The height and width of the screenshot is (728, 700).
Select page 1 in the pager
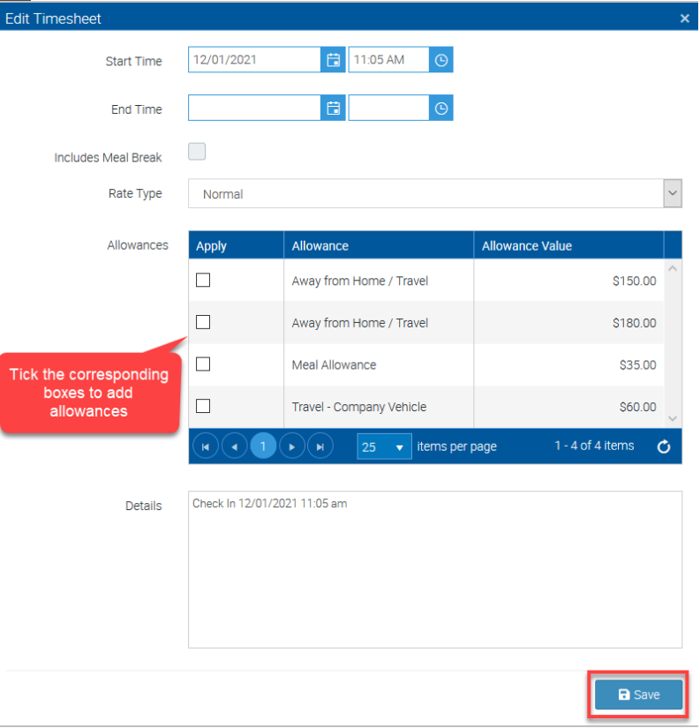(x=263, y=447)
